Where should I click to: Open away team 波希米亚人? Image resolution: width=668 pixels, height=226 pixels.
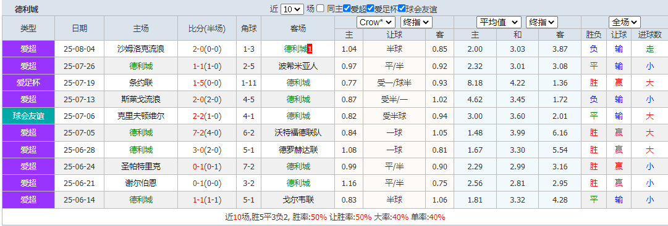point(298,66)
